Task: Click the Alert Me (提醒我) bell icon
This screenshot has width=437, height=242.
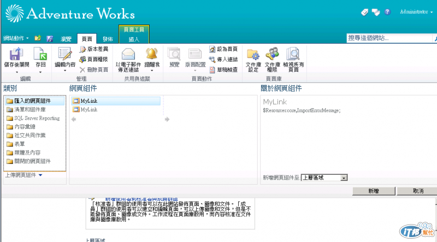Action: pyautogui.click(x=152, y=54)
